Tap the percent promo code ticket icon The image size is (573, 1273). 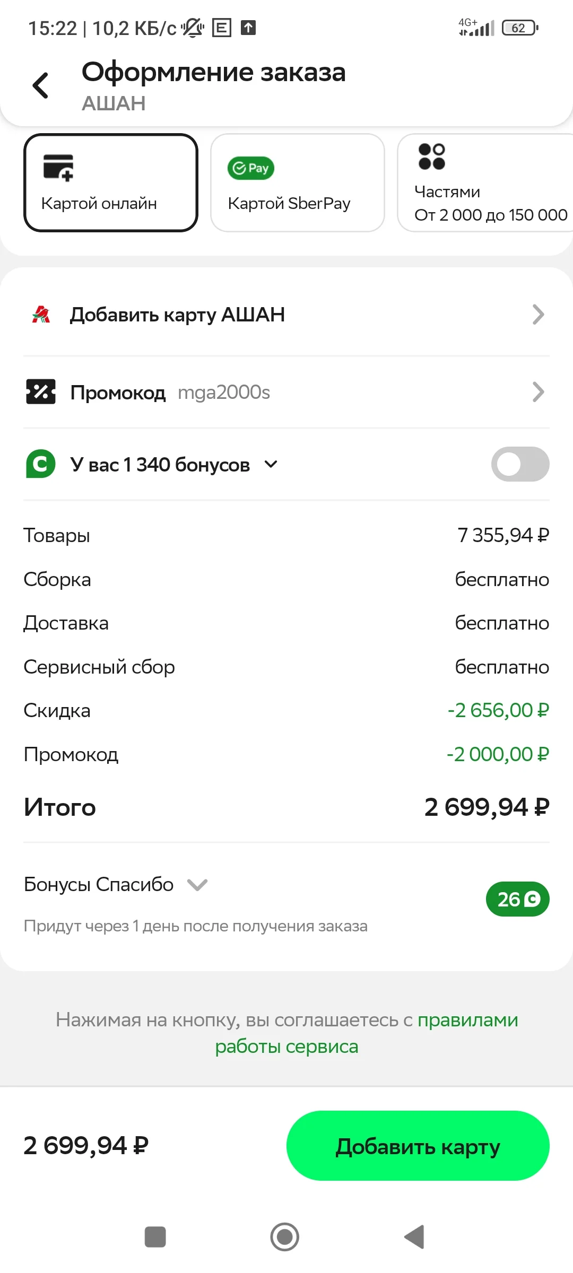[41, 392]
